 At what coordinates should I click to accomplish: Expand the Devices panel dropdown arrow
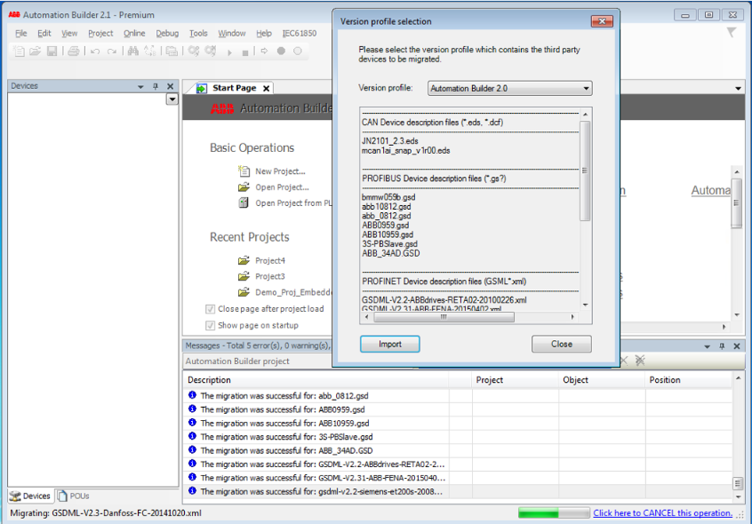point(172,99)
